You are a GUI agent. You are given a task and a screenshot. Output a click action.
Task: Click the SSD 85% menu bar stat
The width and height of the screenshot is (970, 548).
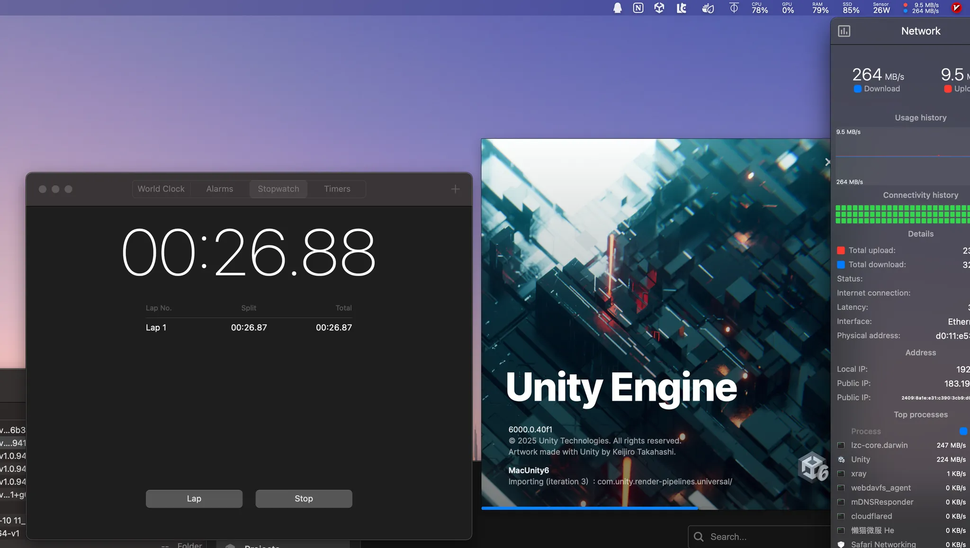tap(851, 8)
